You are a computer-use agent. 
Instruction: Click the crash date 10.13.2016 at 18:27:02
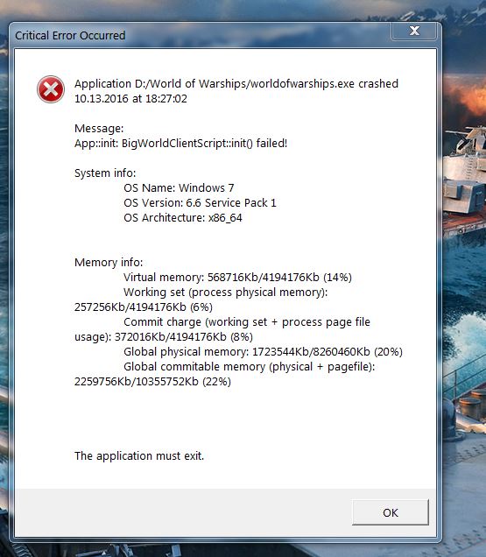tap(130, 98)
